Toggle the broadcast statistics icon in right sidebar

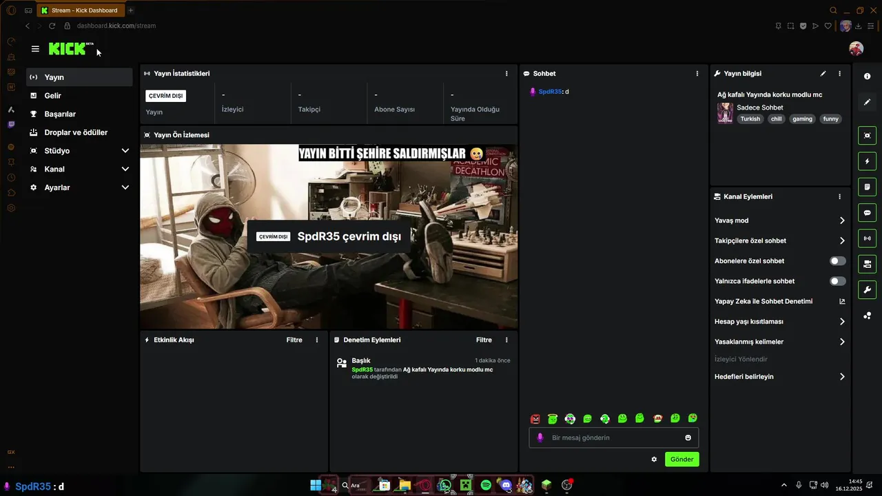click(867, 238)
